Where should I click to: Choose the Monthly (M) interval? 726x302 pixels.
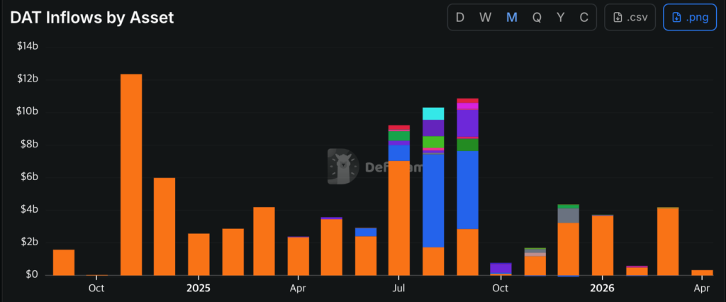[511, 18]
